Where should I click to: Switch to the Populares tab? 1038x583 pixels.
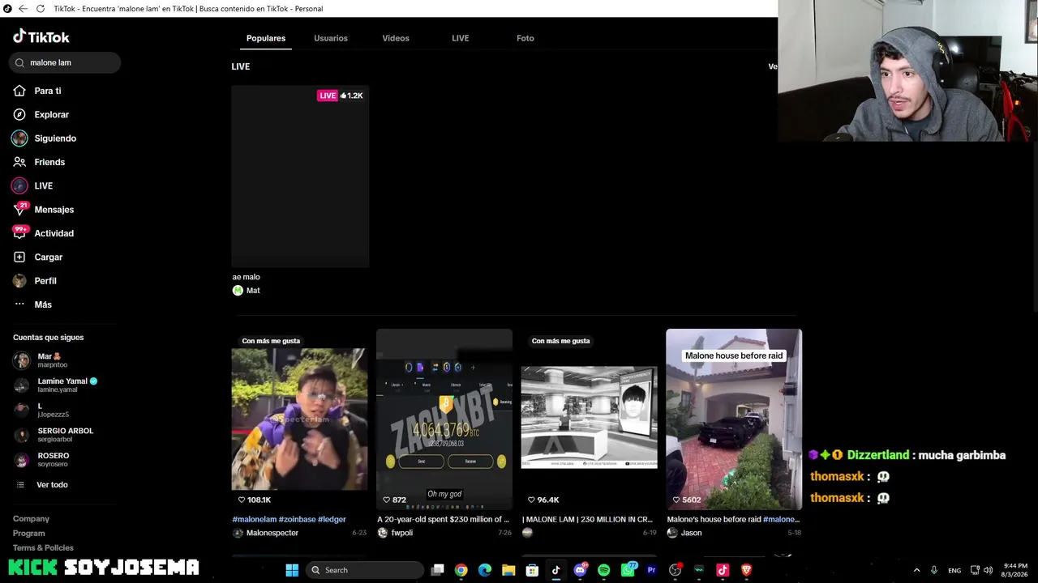pos(266,38)
